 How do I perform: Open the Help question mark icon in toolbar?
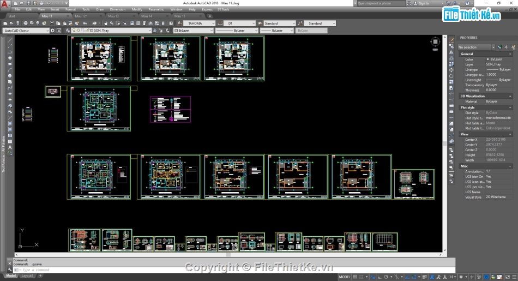coord(171,23)
